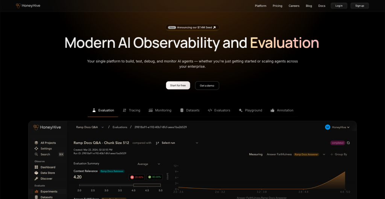Click the green 80.00% pass badge
Viewport: 385px width, 199px height.
pyautogui.click(x=155, y=177)
